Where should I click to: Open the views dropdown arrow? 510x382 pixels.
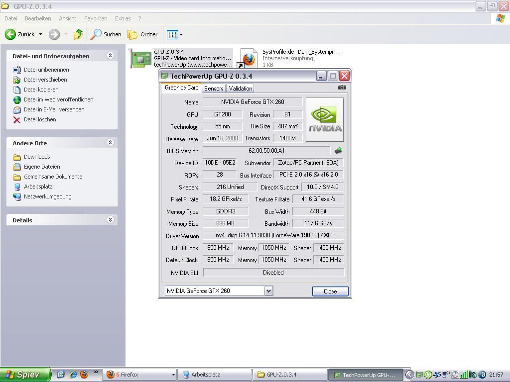pyautogui.click(x=181, y=34)
